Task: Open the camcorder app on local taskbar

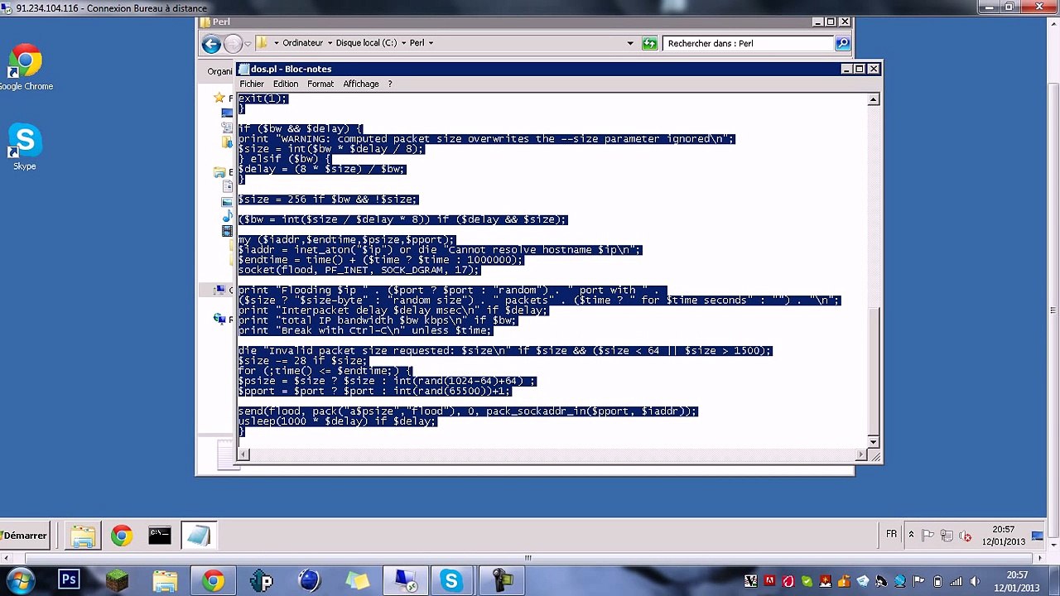Action: 501,580
